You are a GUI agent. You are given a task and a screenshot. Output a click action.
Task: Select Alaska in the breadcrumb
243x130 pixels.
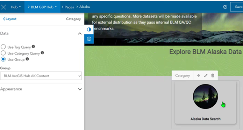click(x=85, y=7)
